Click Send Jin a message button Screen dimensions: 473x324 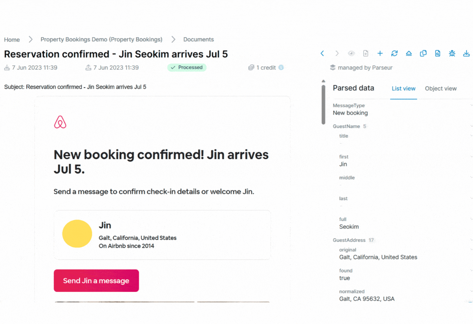96,281
